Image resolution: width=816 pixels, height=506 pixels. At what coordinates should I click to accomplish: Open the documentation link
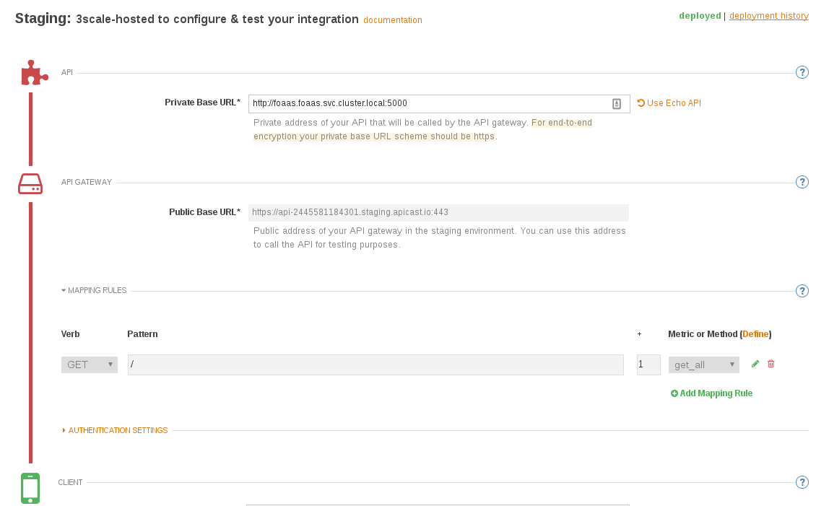coord(393,20)
